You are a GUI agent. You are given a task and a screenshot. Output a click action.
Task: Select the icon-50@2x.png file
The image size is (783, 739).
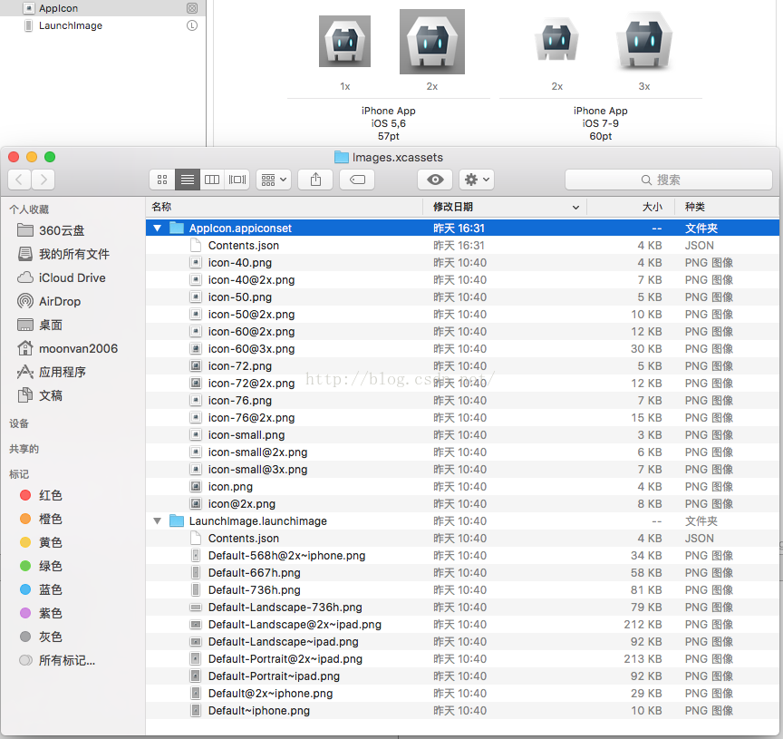click(x=462, y=315)
